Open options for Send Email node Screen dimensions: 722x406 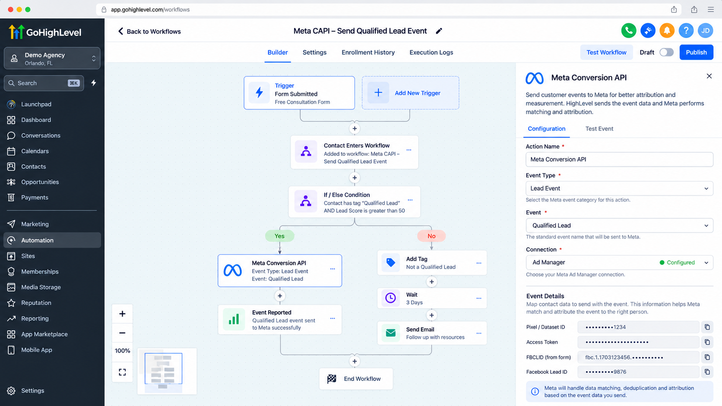[478, 334]
